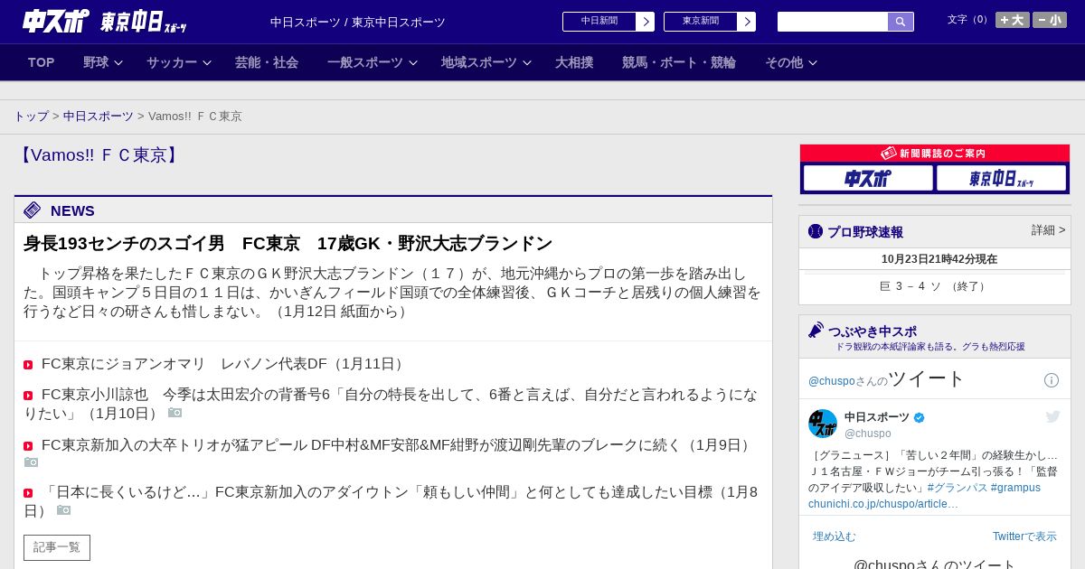Click the verified badge beside 中日スポーツ
This screenshot has width=1085, height=569.
920,417
